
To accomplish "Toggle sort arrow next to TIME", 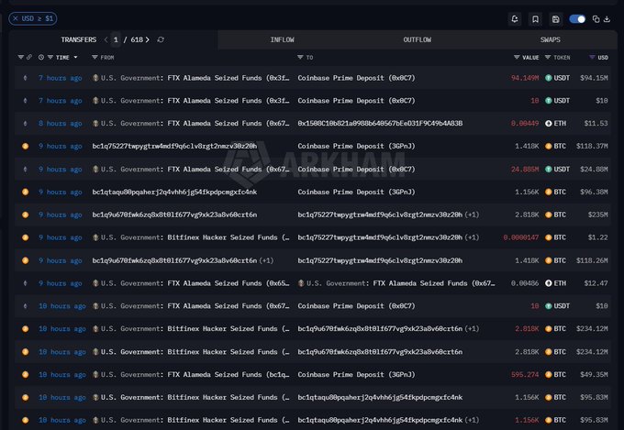I will coord(75,57).
